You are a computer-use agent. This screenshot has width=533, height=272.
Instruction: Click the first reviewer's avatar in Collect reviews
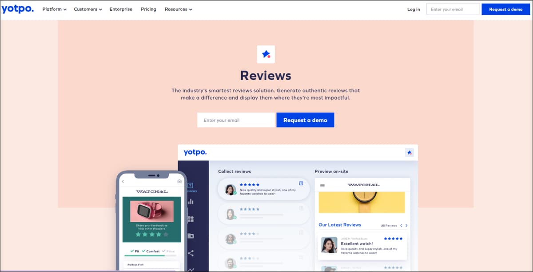click(x=230, y=190)
